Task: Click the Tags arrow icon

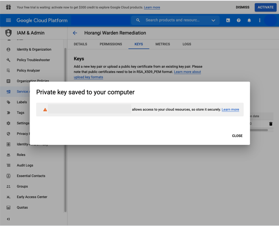Action: point(9,112)
